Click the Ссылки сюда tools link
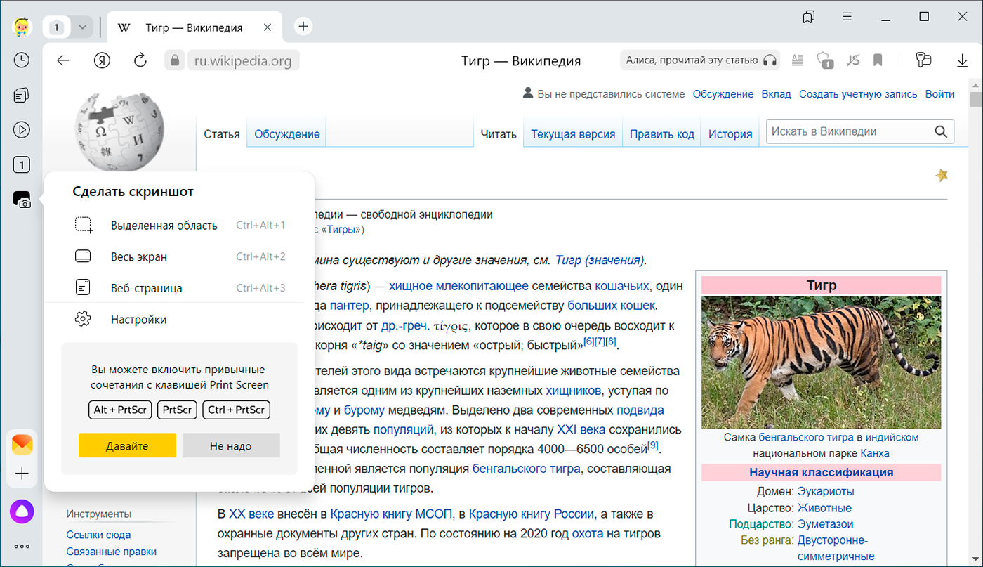This screenshot has height=567, width=983. [98, 535]
